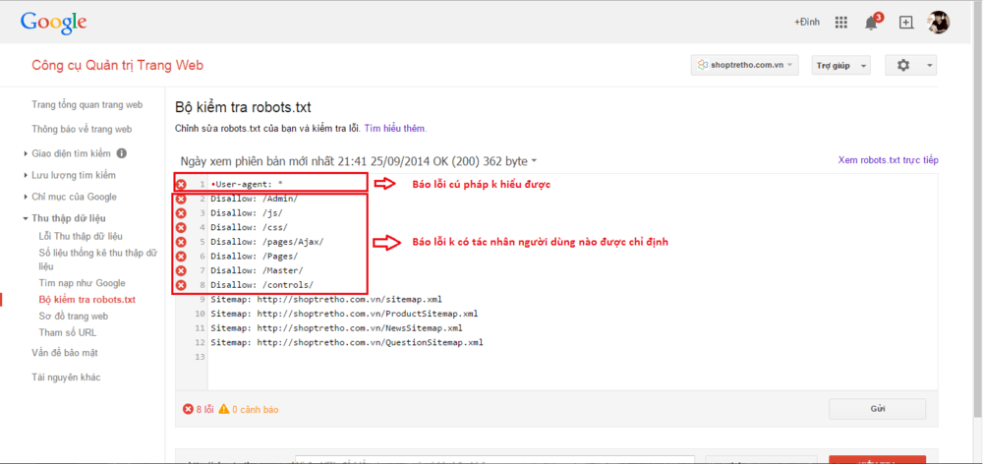The height and width of the screenshot is (464, 983).
Task: Click Xem robots.txt trực tiếp link
Action: tap(888, 160)
